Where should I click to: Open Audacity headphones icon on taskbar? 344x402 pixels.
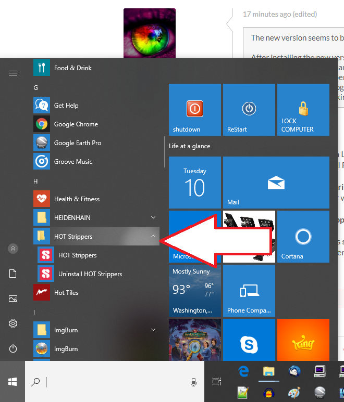coord(269,392)
